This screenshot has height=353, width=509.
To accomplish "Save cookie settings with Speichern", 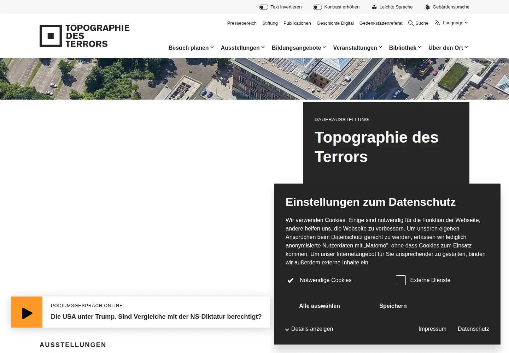I will [393, 306].
